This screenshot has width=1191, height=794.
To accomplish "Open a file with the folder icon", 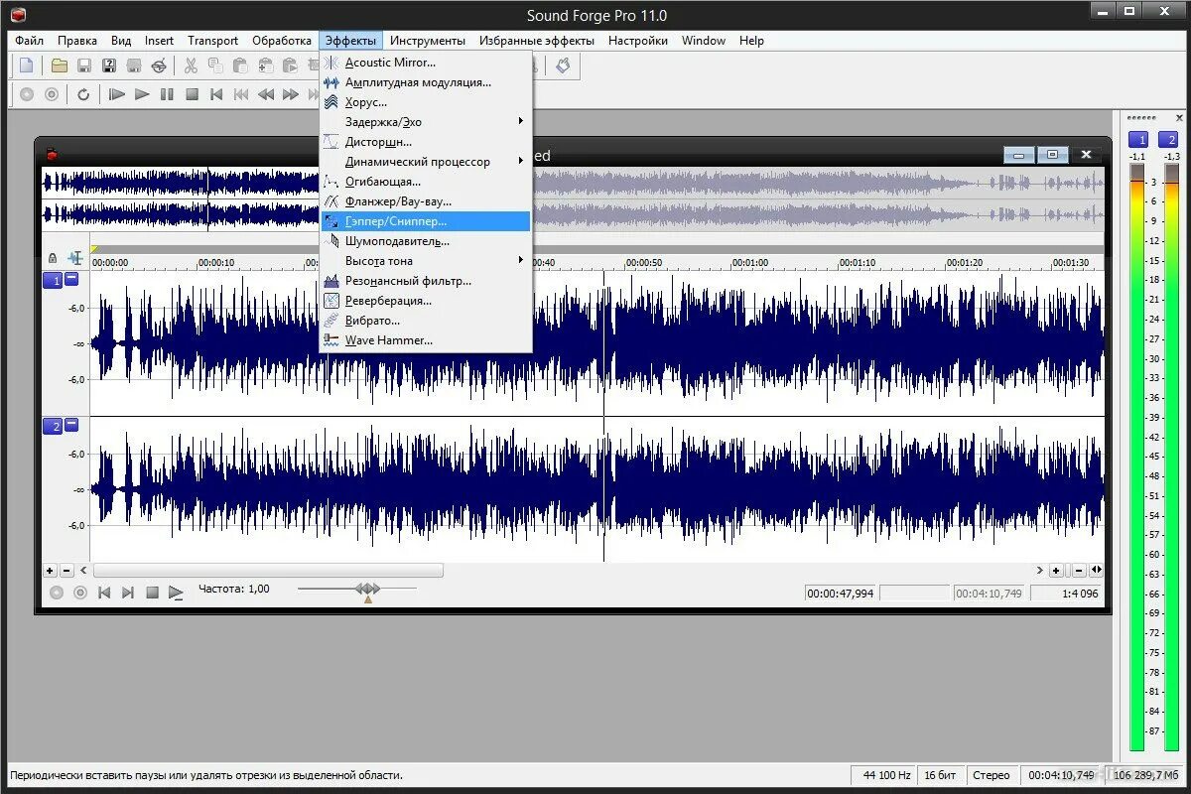I will [x=60, y=66].
